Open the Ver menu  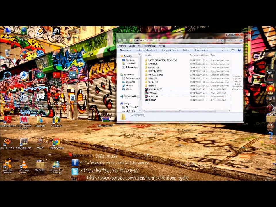[x=140, y=46]
